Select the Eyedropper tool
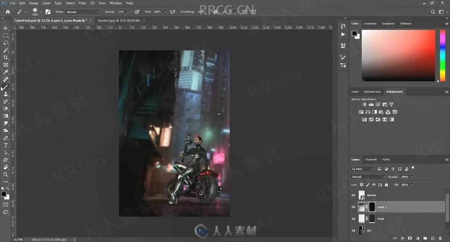The height and width of the screenshot is (242, 450). (x=6, y=72)
